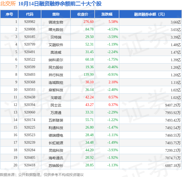Click the 0.37% change value
This screenshot has width=182, height=177.
pos(113,105)
